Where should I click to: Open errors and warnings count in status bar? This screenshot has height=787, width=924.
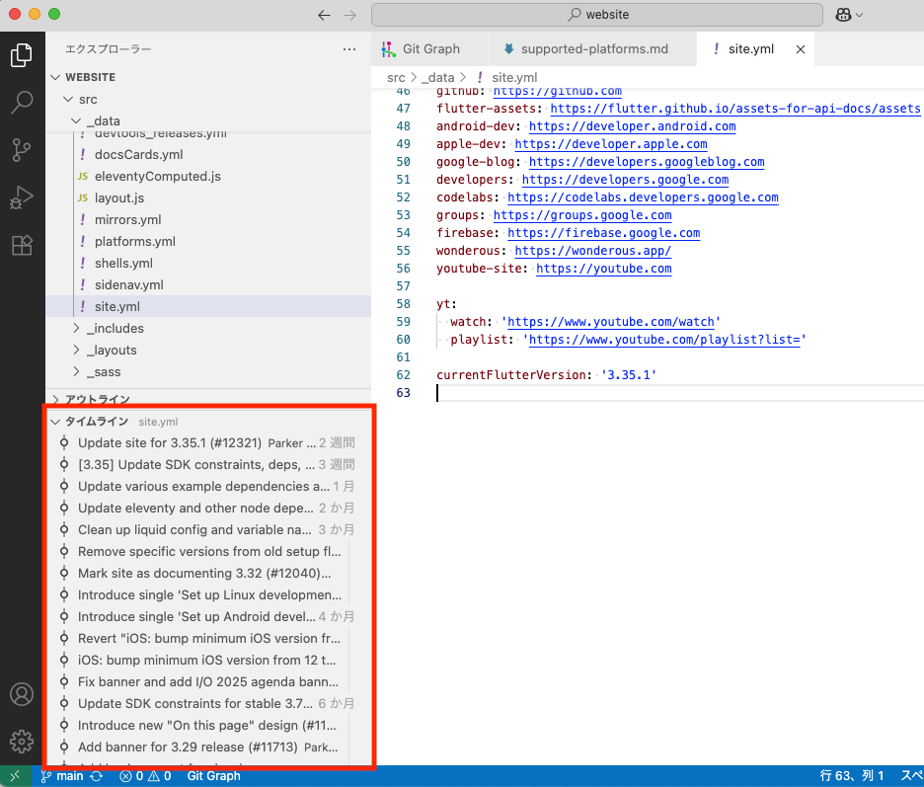point(145,776)
